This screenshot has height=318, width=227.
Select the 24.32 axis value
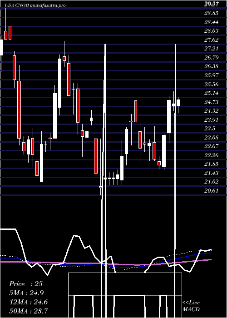pos(212,111)
